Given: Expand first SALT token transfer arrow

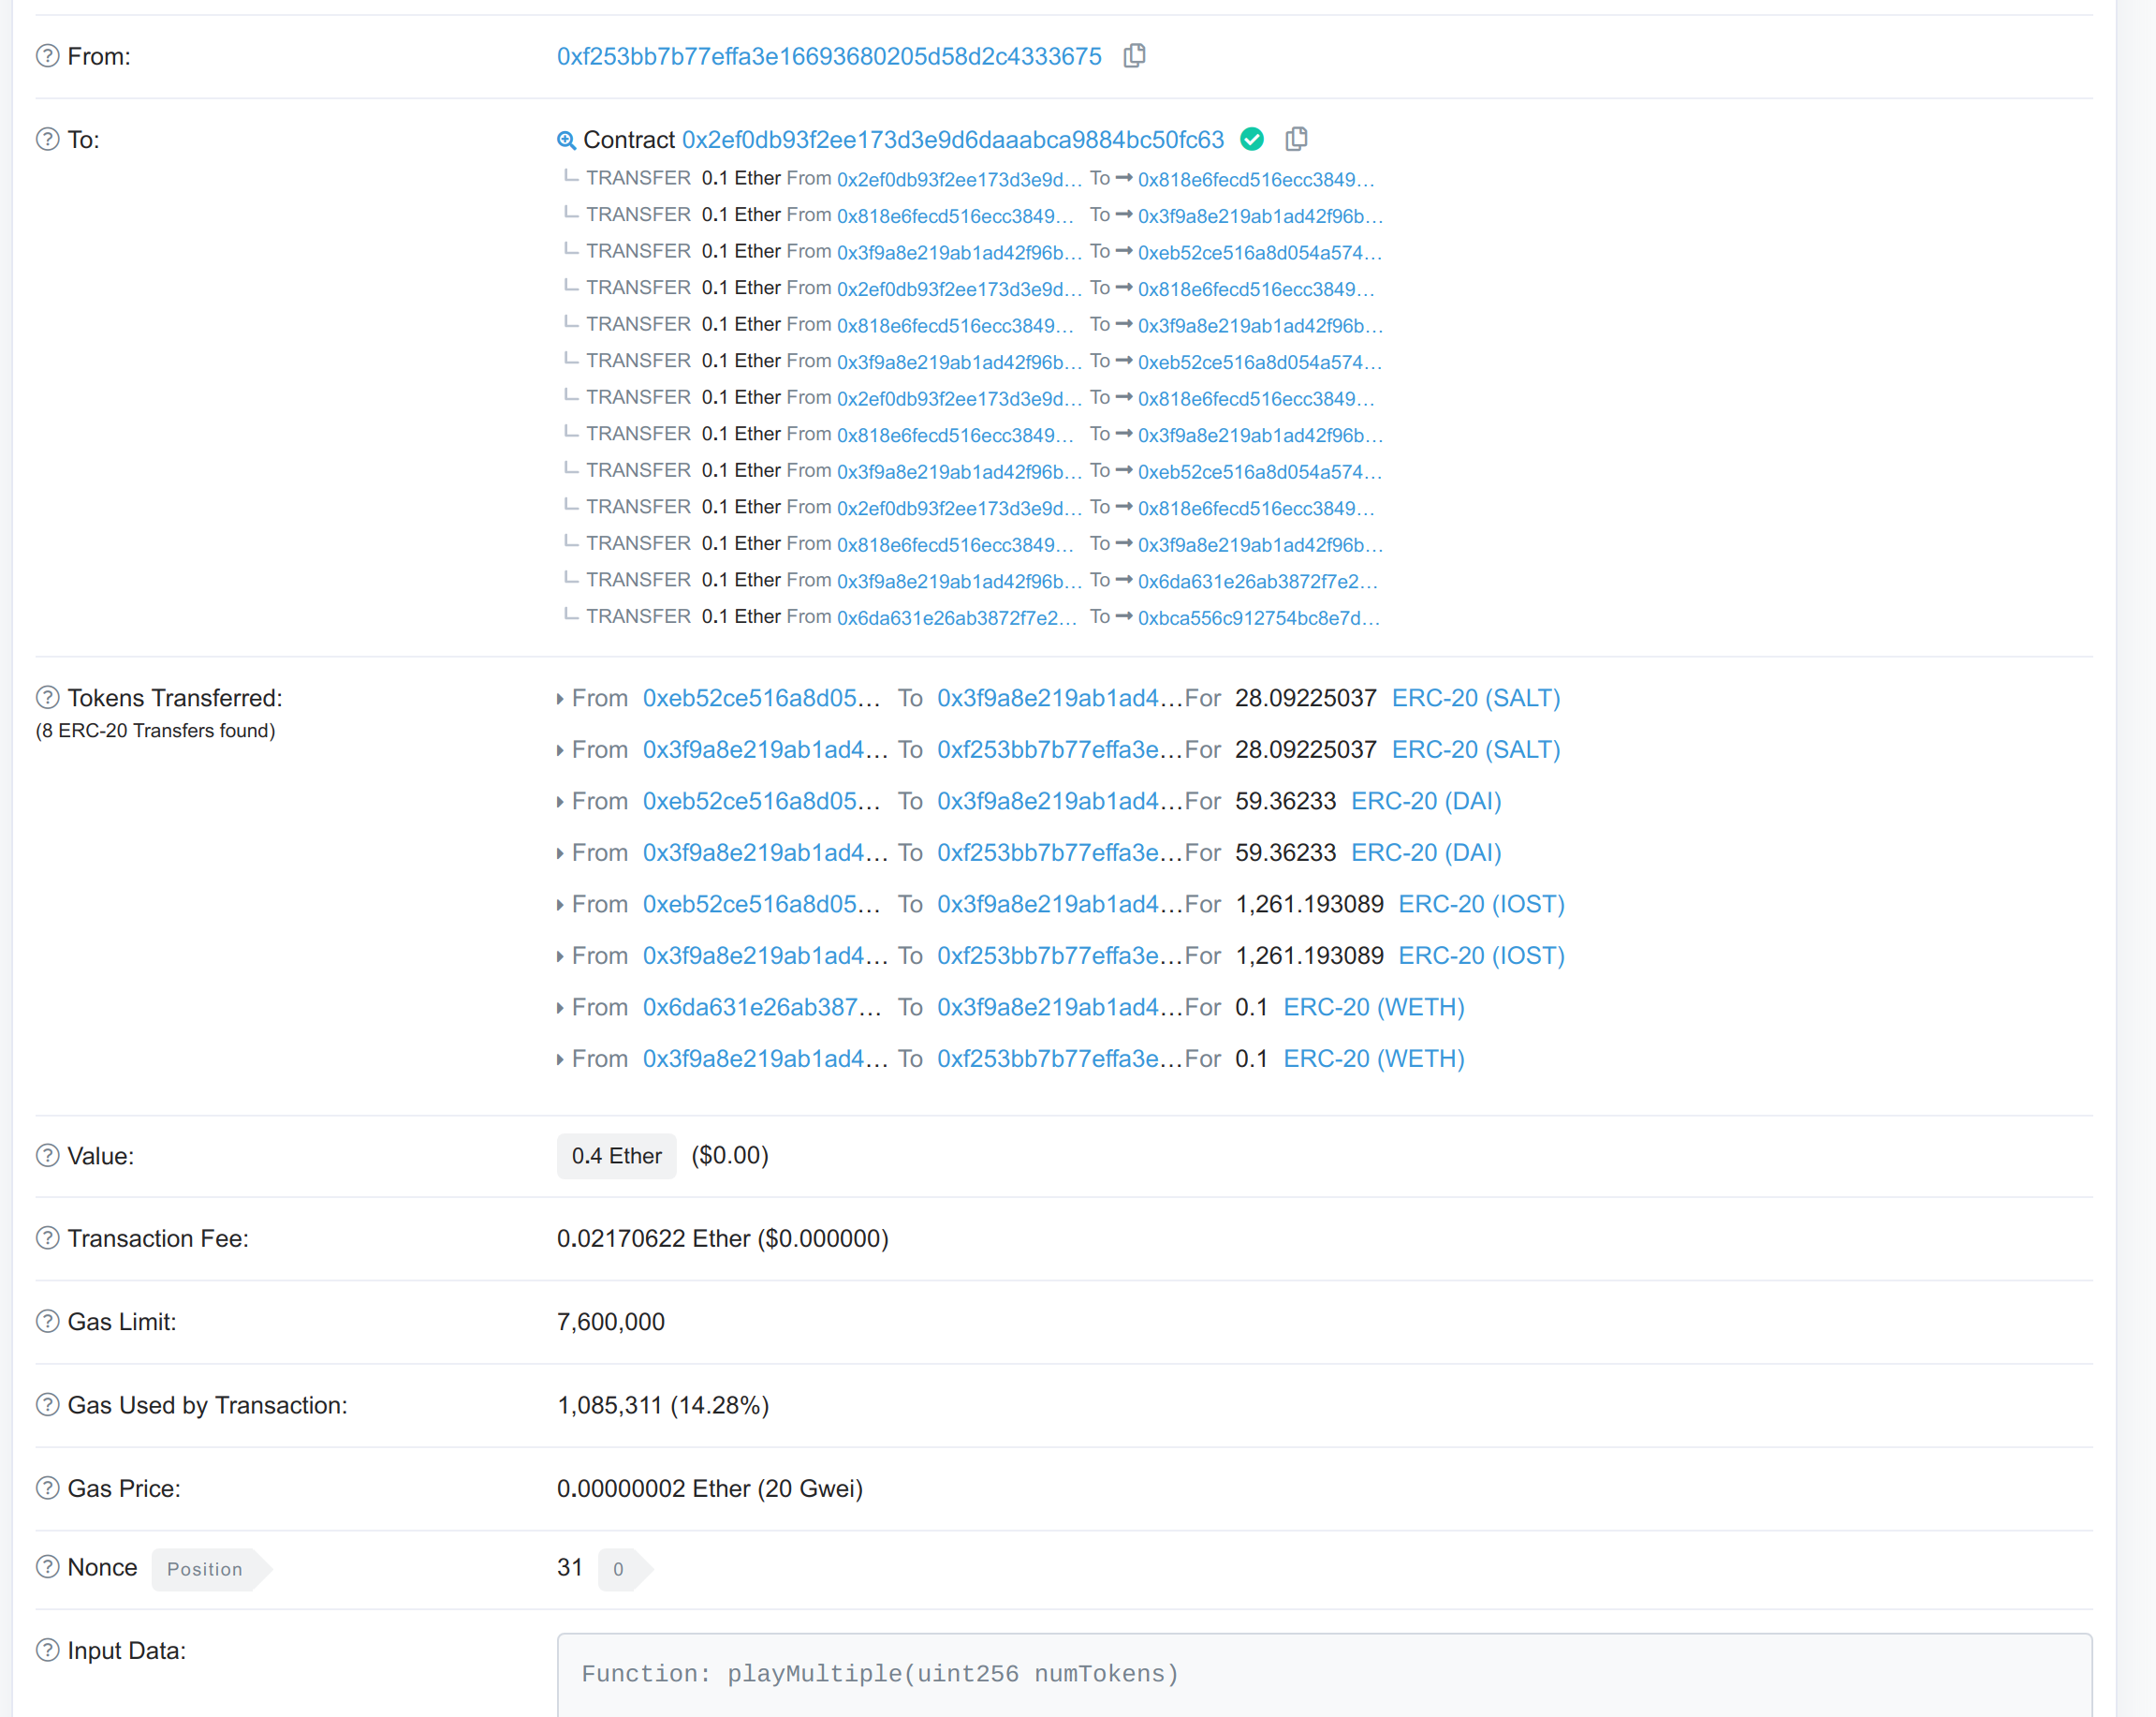Looking at the screenshot, I should pyautogui.click(x=560, y=700).
